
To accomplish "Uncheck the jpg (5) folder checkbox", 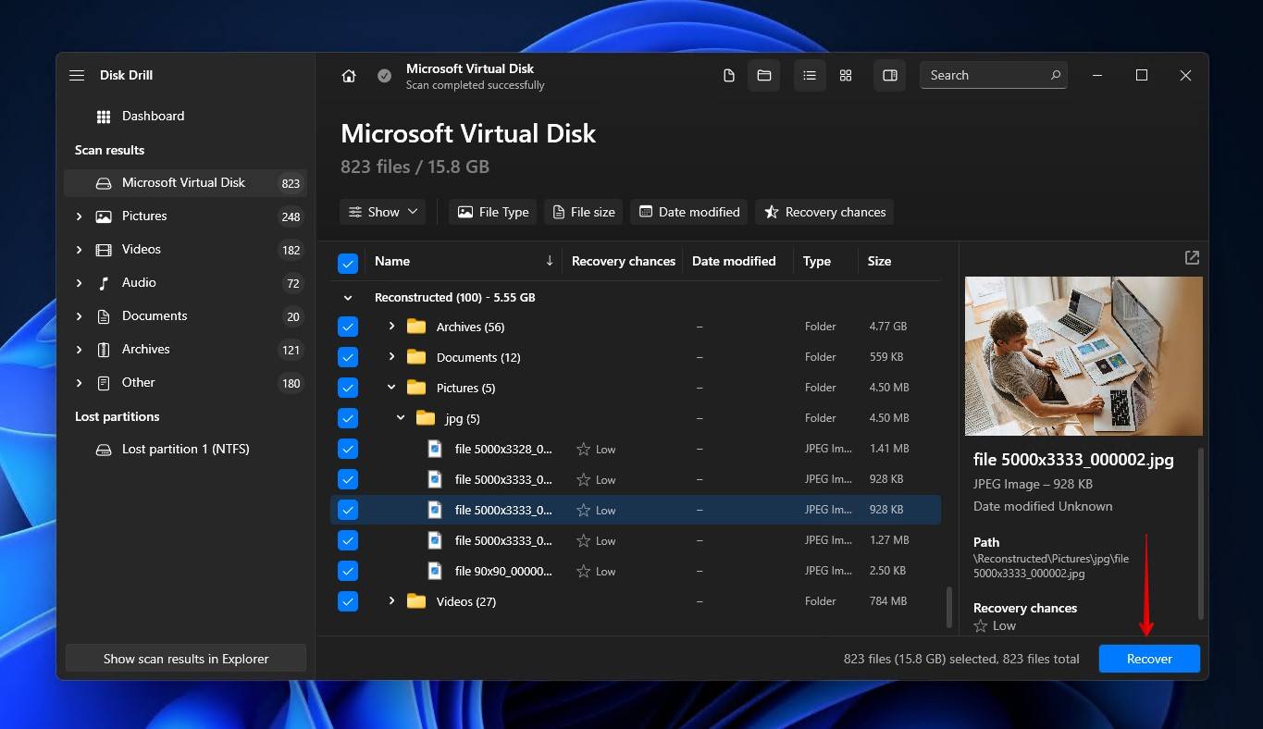I will point(348,418).
